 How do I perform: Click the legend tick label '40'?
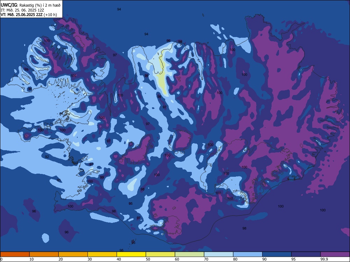point(119,259)
